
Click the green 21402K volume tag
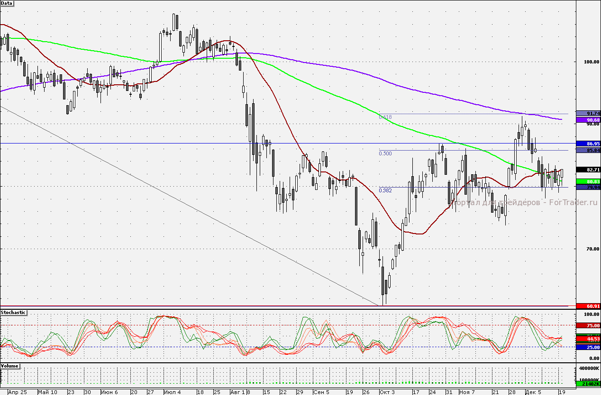[x=587, y=384]
